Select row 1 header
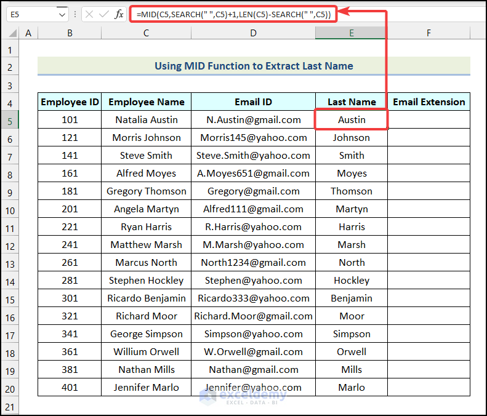 (10, 50)
